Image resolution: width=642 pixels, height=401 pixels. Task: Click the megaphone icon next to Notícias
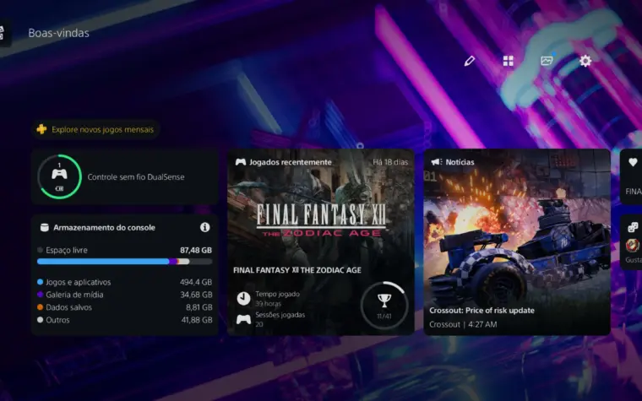437,162
